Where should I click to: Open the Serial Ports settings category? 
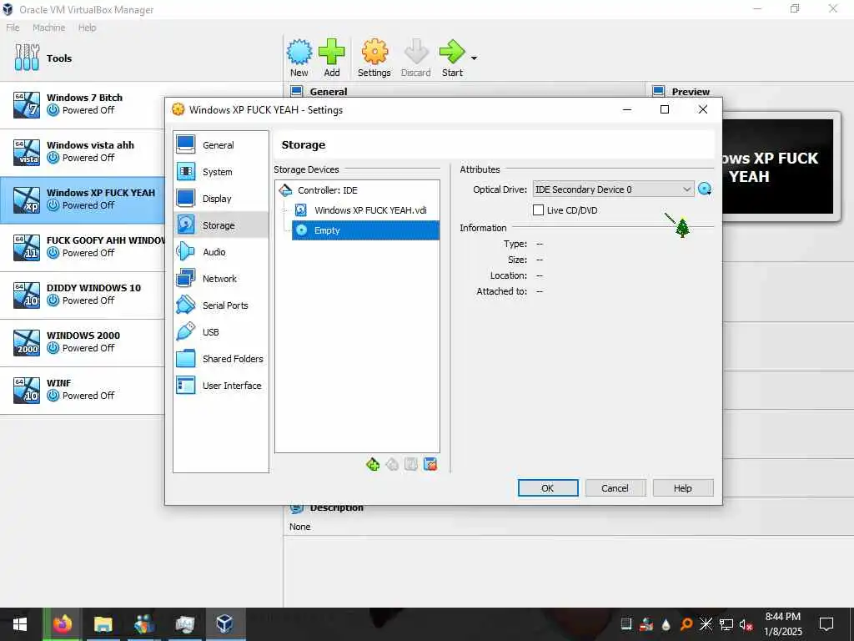click(x=220, y=305)
